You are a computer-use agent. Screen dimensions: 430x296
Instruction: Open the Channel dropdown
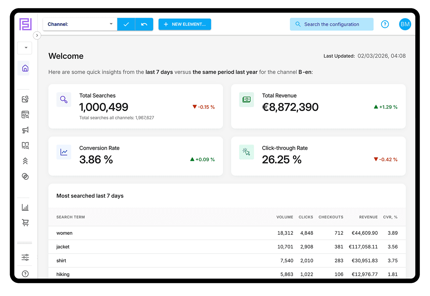click(80, 24)
